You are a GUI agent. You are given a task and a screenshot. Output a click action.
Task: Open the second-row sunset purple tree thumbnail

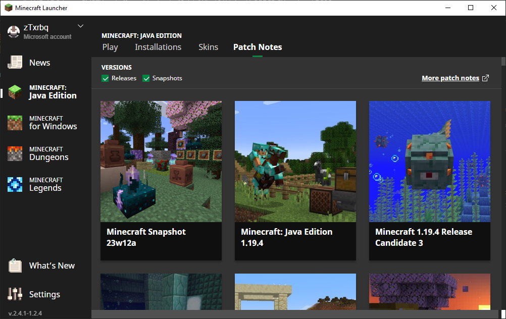pos(430,292)
